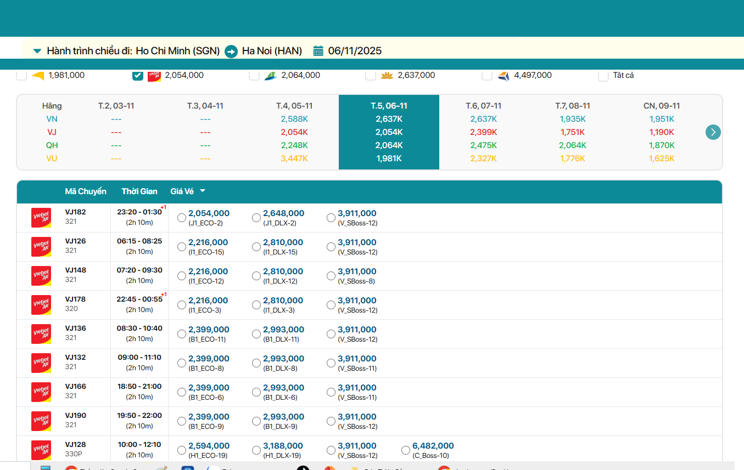Click the VJ 1,751K price on 08-11
This screenshot has height=470, width=744.
573,132
